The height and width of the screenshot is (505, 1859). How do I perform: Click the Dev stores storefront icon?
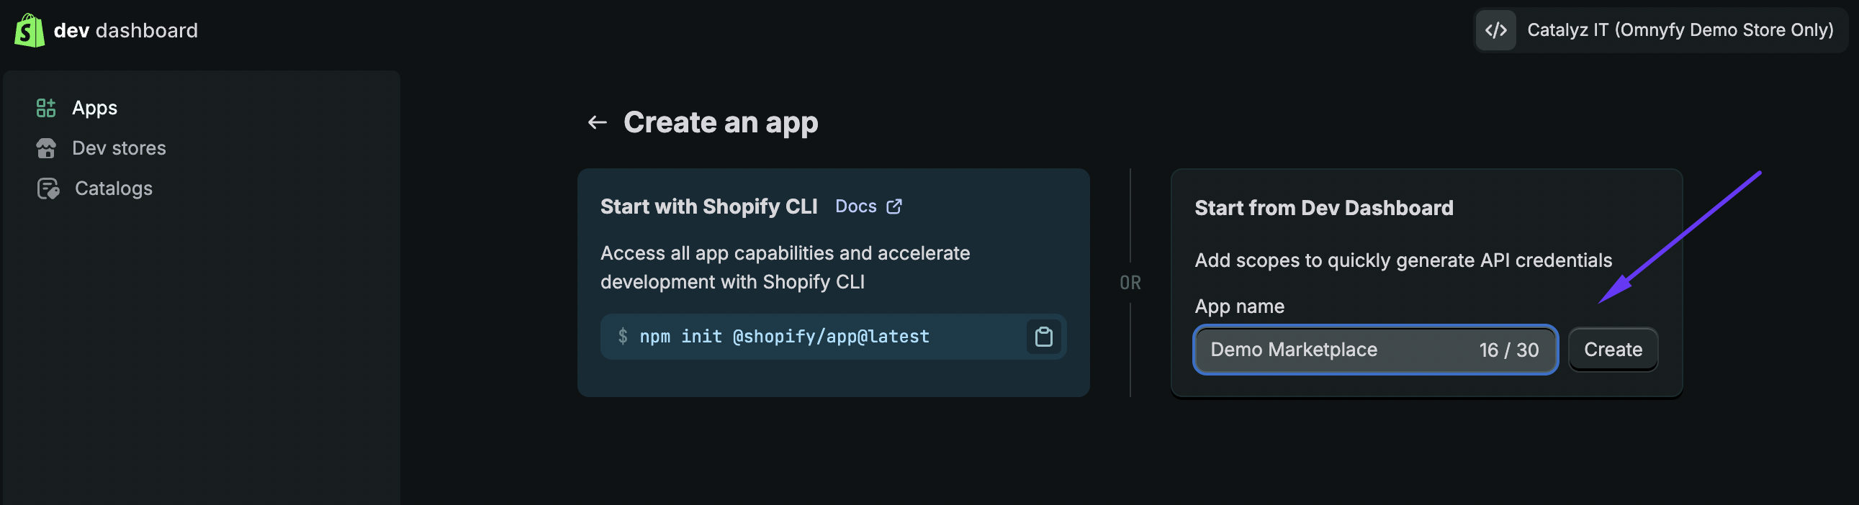click(x=46, y=149)
